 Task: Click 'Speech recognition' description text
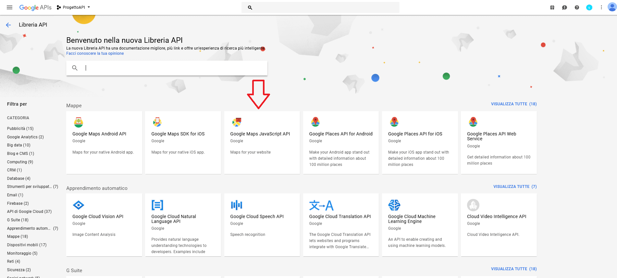pyautogui.click(x=248, y=235)
